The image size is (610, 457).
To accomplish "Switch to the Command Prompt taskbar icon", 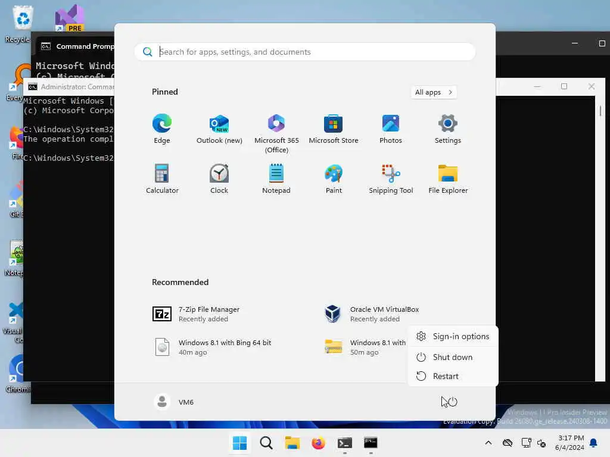I will pos(371,443).
